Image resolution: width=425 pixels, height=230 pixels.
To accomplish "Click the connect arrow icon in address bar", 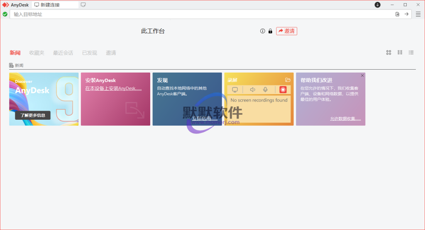I will pyautogui.click(x=406, y=14).
